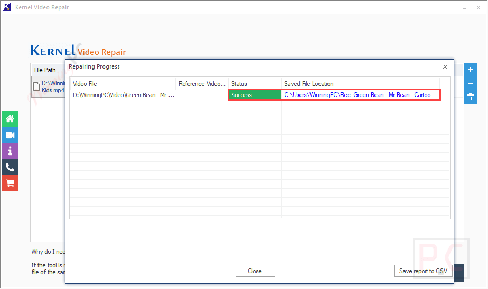Viewport: 488px width, 289px height.
Task: Click the plus add file icon
Action: (x=470, y=70)
